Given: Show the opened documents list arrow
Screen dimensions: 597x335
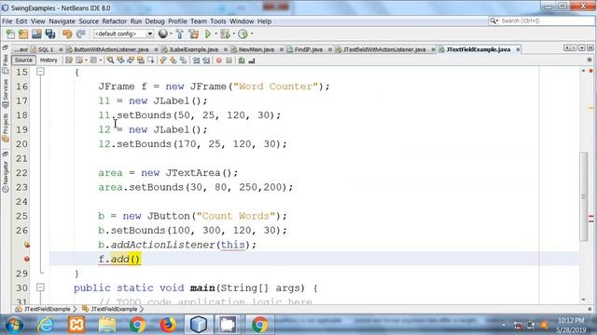Looking at the screenshot, I should point(581,47).
